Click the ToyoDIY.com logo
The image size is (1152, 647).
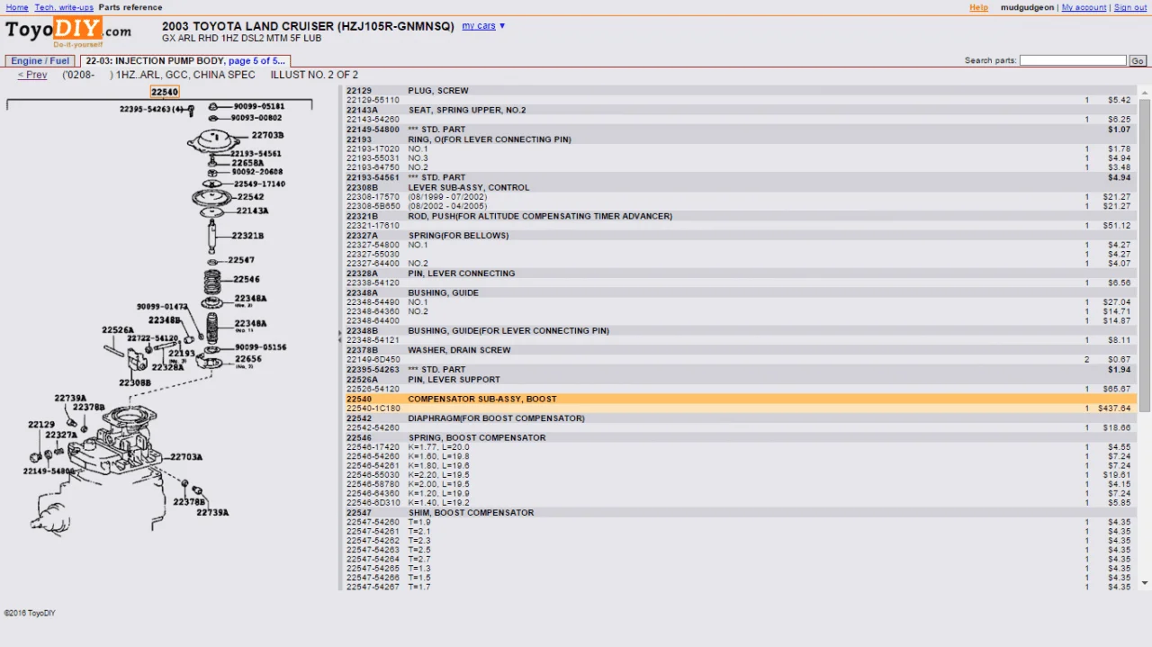(68, 31)
